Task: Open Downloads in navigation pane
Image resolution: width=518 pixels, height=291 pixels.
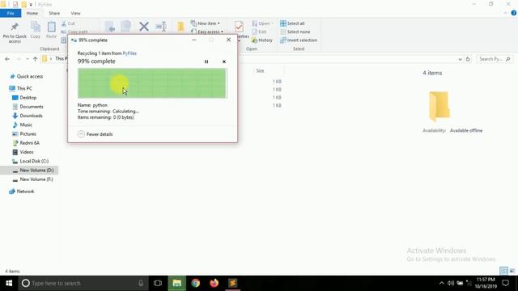Action: (x=28, y=116)
